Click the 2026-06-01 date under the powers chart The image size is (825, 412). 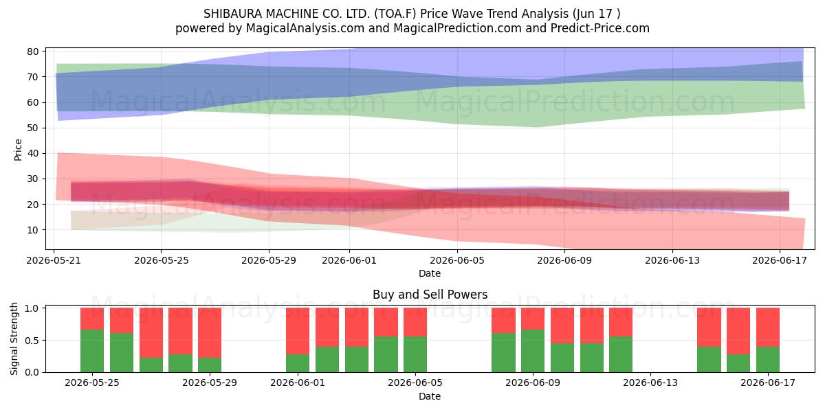(298, 383)
